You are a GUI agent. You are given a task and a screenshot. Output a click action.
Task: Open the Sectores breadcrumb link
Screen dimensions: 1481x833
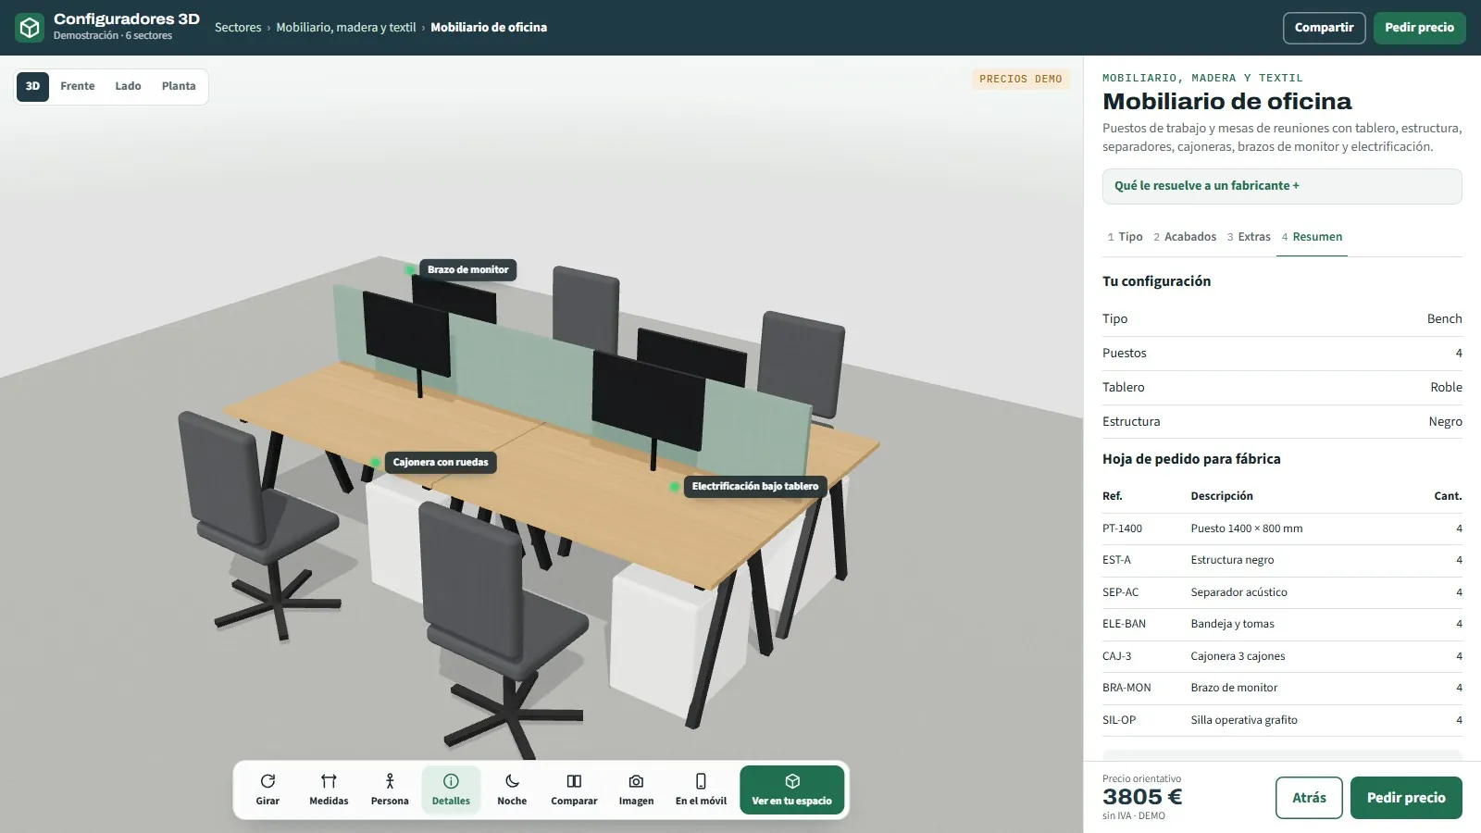(x=238, y=28)
